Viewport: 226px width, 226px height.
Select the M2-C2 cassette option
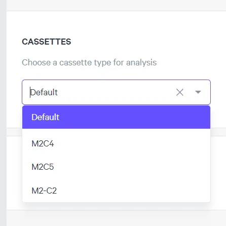click(x=116, y=191)
